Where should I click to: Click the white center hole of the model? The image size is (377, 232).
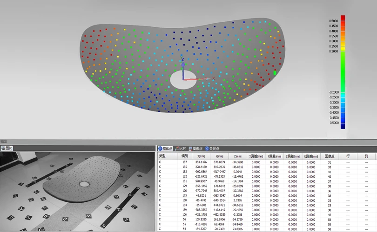(x=183, y=80)
